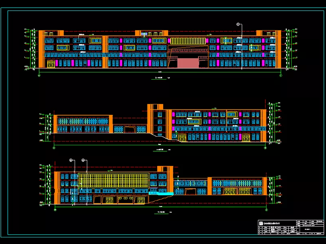The width and height of the screenshot is (326, 244).
Task: Click the circular callout marker above the top elevation
Action: [x=238, y=24]
